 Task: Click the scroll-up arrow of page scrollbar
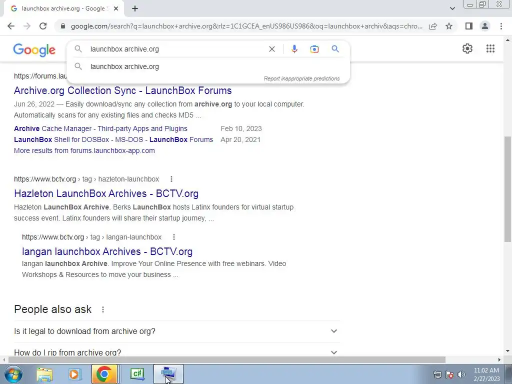coord(507,40)
